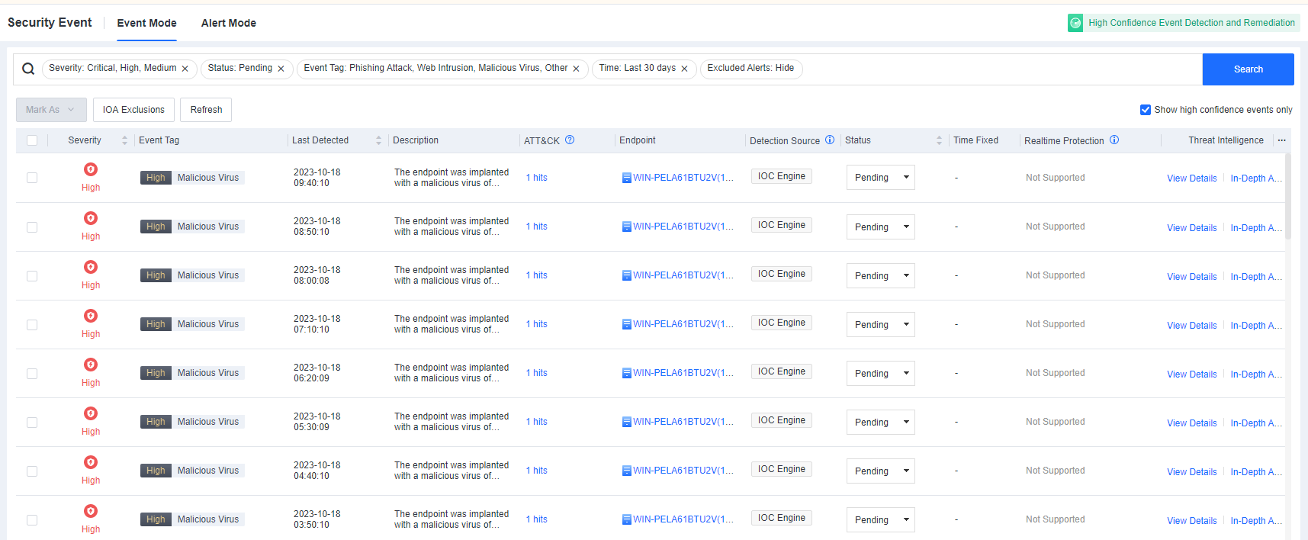Open the column settings ellipsis icon
The height and width of the screenshot is (540, 1308).
click(1282, 140)
